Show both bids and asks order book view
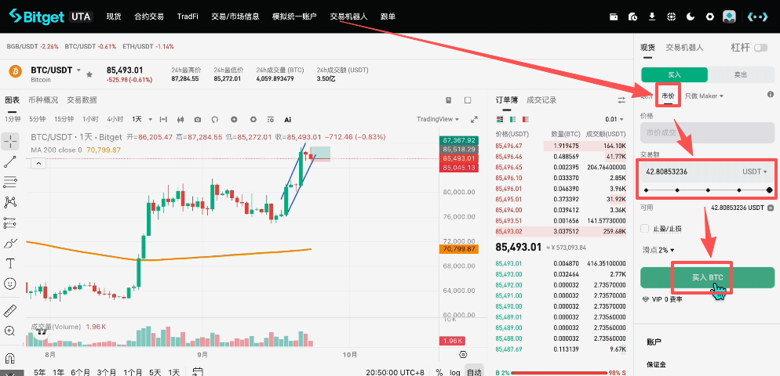This screenshot has width=780, height=376. (x=500, y=119)
